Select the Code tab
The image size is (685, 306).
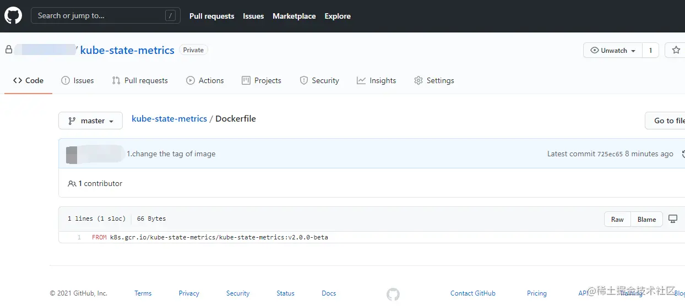pos(28,80)
